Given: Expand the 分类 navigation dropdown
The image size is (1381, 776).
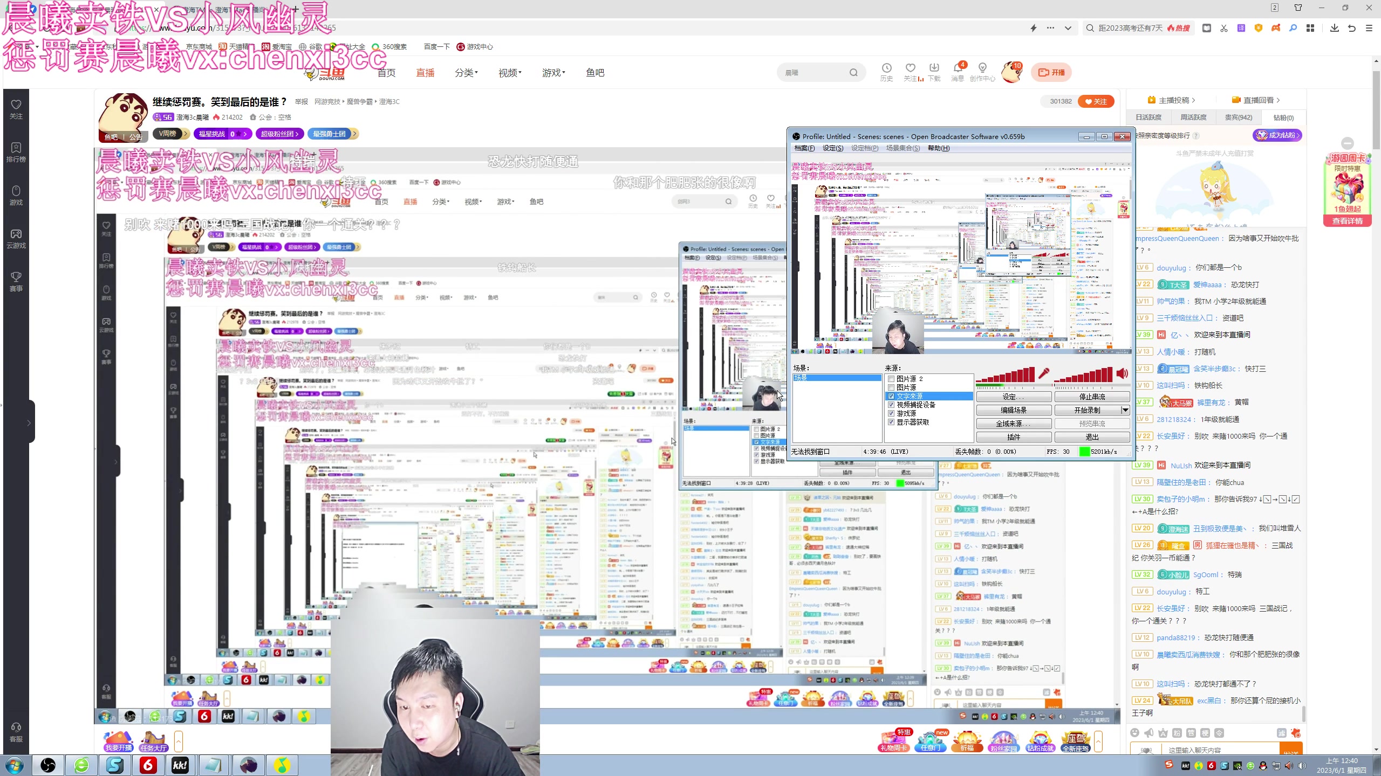Looking at the screenshot, I should point(466,73).
